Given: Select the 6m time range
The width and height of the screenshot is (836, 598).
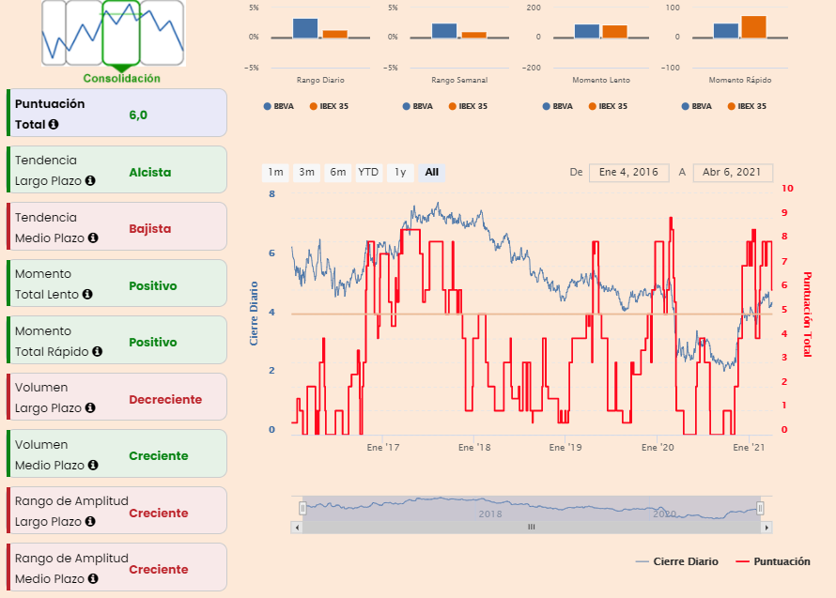Looking at the screenshot, I should tap(337, 172).
